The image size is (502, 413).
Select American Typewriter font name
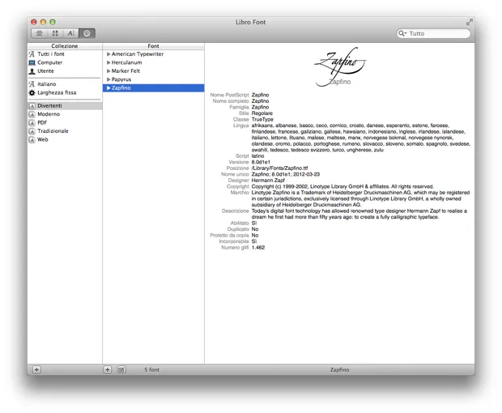[x=138, y=54]
